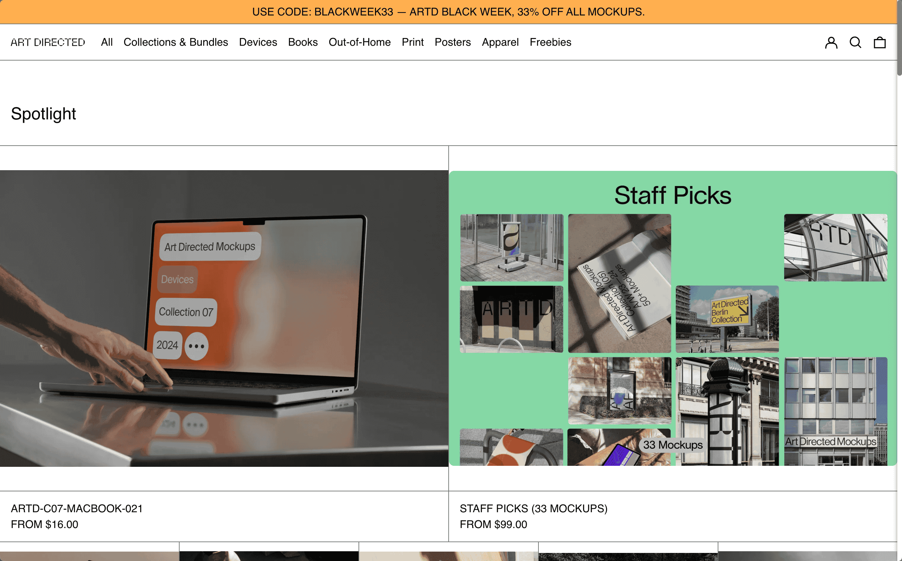Go to Devices category
Screen dimensions: 902x561
click(x=258, y=42)
